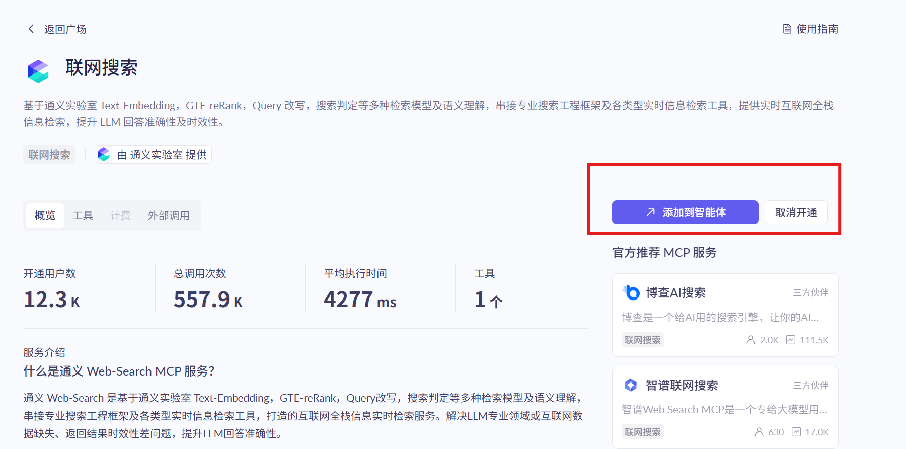The width and height of the screenshot is (906, 449).
Task: Open the 博查AI搜索 service card title
Action: [675, 292]
